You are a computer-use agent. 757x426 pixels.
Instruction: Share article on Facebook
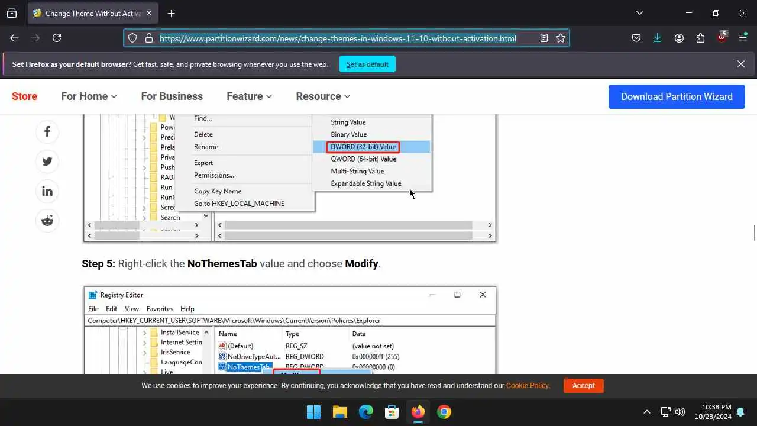tap(47, 131)
